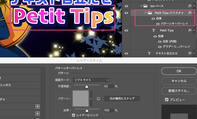Toggle パターンオーバーレイ effect visibility
Viewport: 197px width, 119px height.
click(158, 24)
